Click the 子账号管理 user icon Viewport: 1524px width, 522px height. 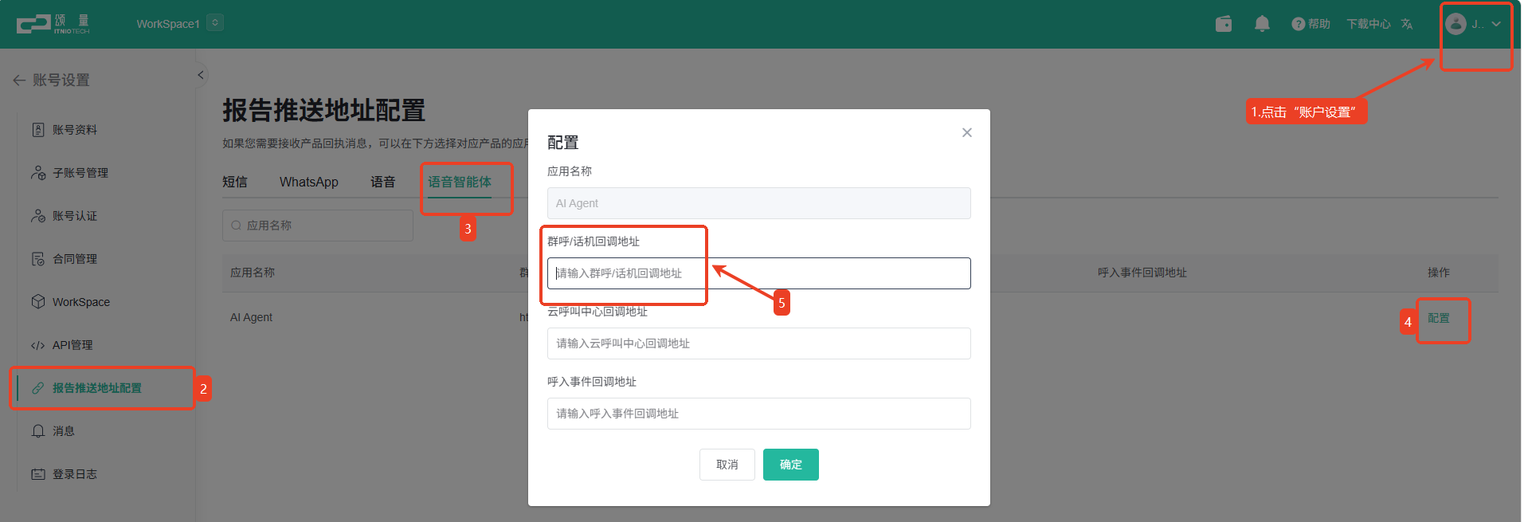37,173
